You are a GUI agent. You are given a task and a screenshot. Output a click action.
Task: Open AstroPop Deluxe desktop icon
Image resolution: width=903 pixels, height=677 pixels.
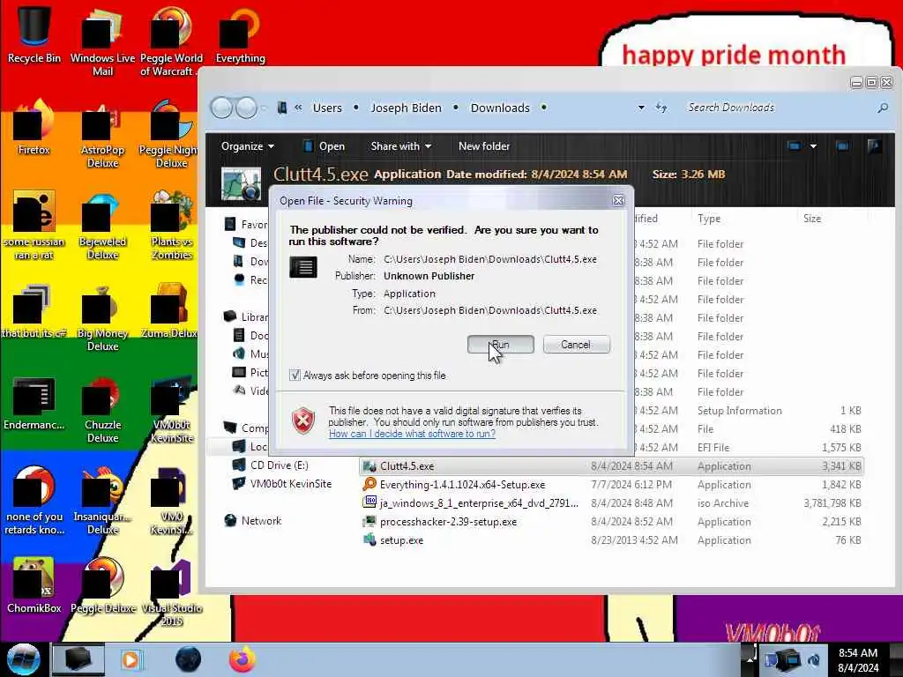(102, 135)
